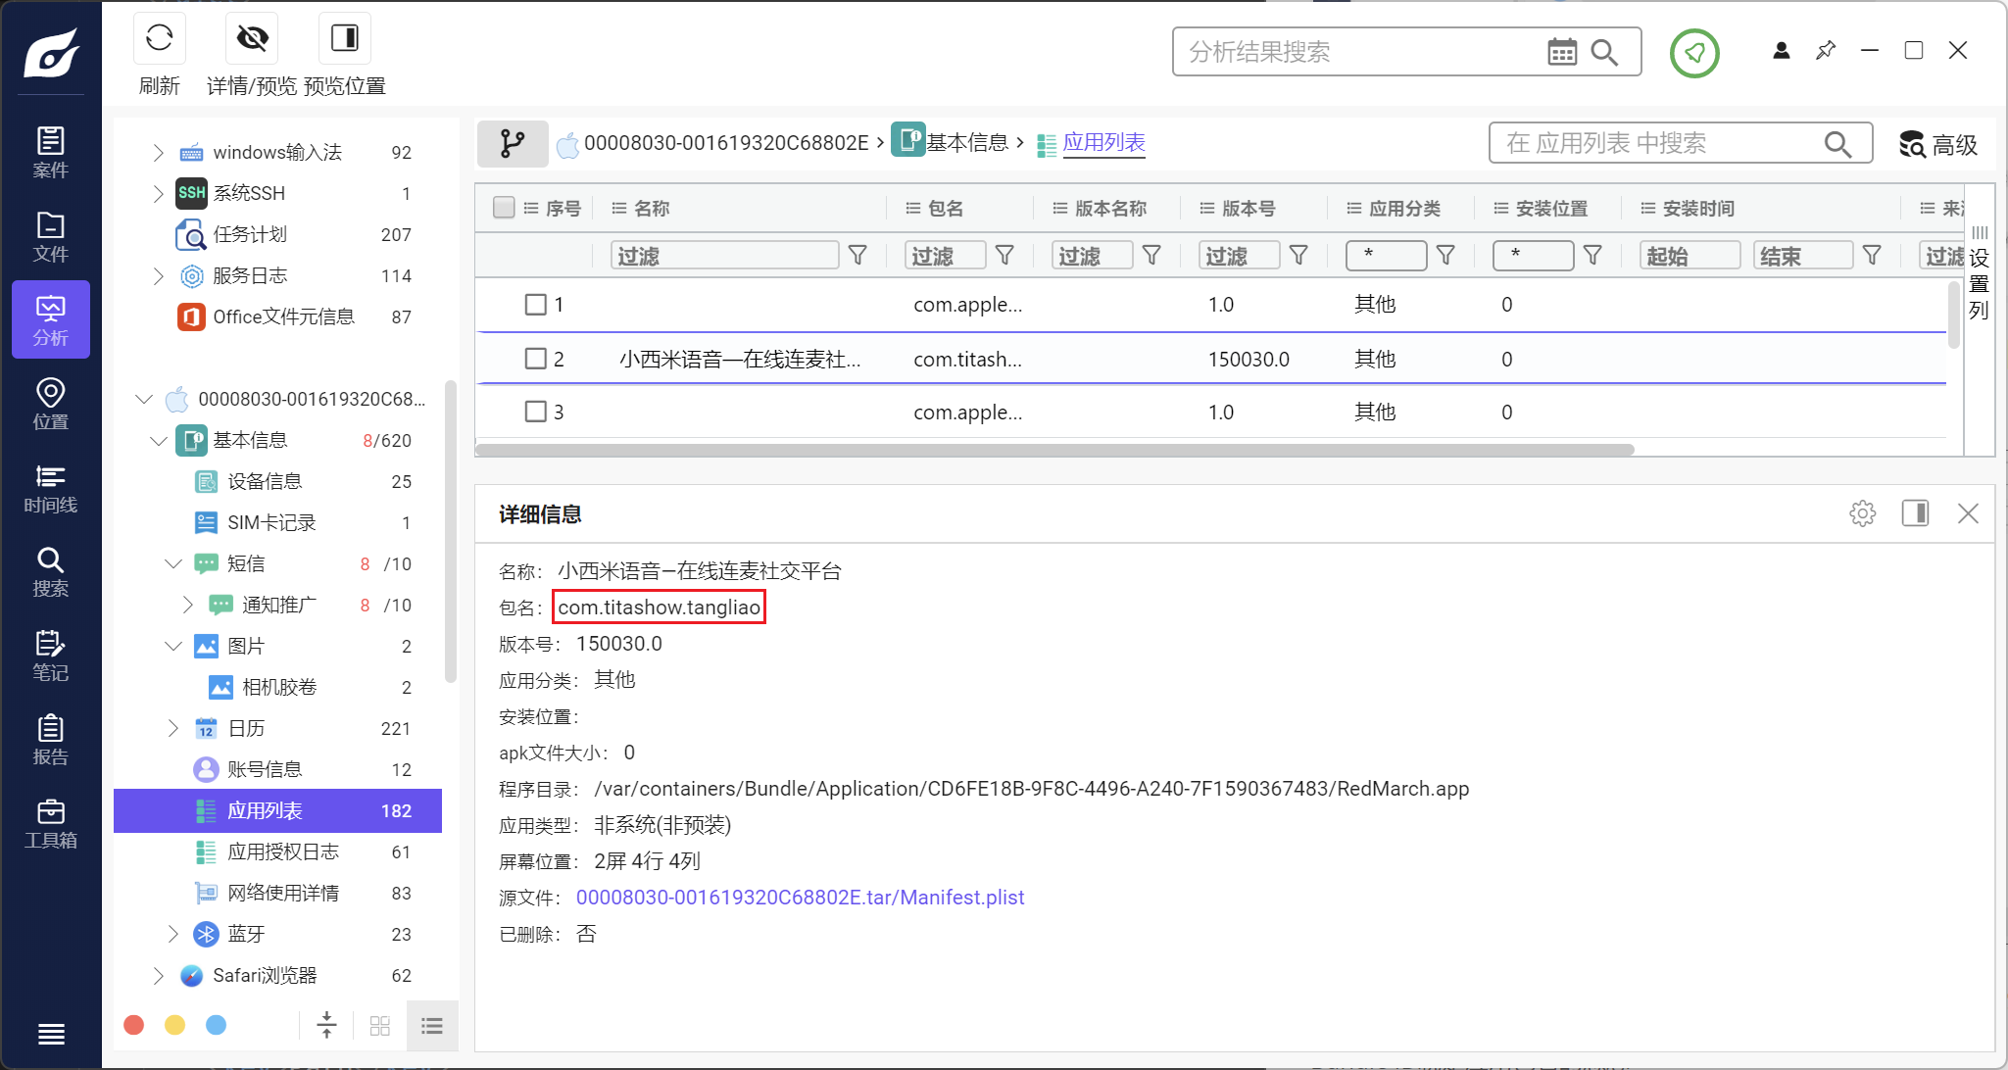This screenshot has width=2008, height=1070.
Task: Click 基本信息 breadcrumb item
Action: [966, 143]
